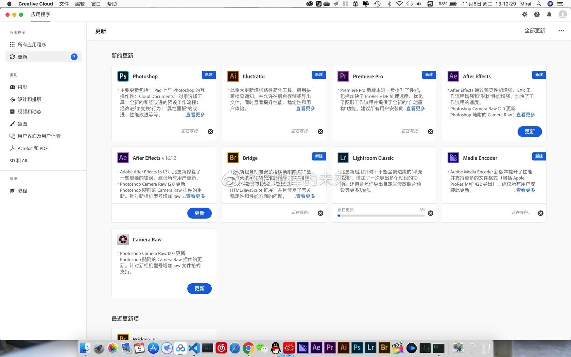Open Finder from the Dock
The width and height of the screenshot is (571, 357).
[85, 348]
